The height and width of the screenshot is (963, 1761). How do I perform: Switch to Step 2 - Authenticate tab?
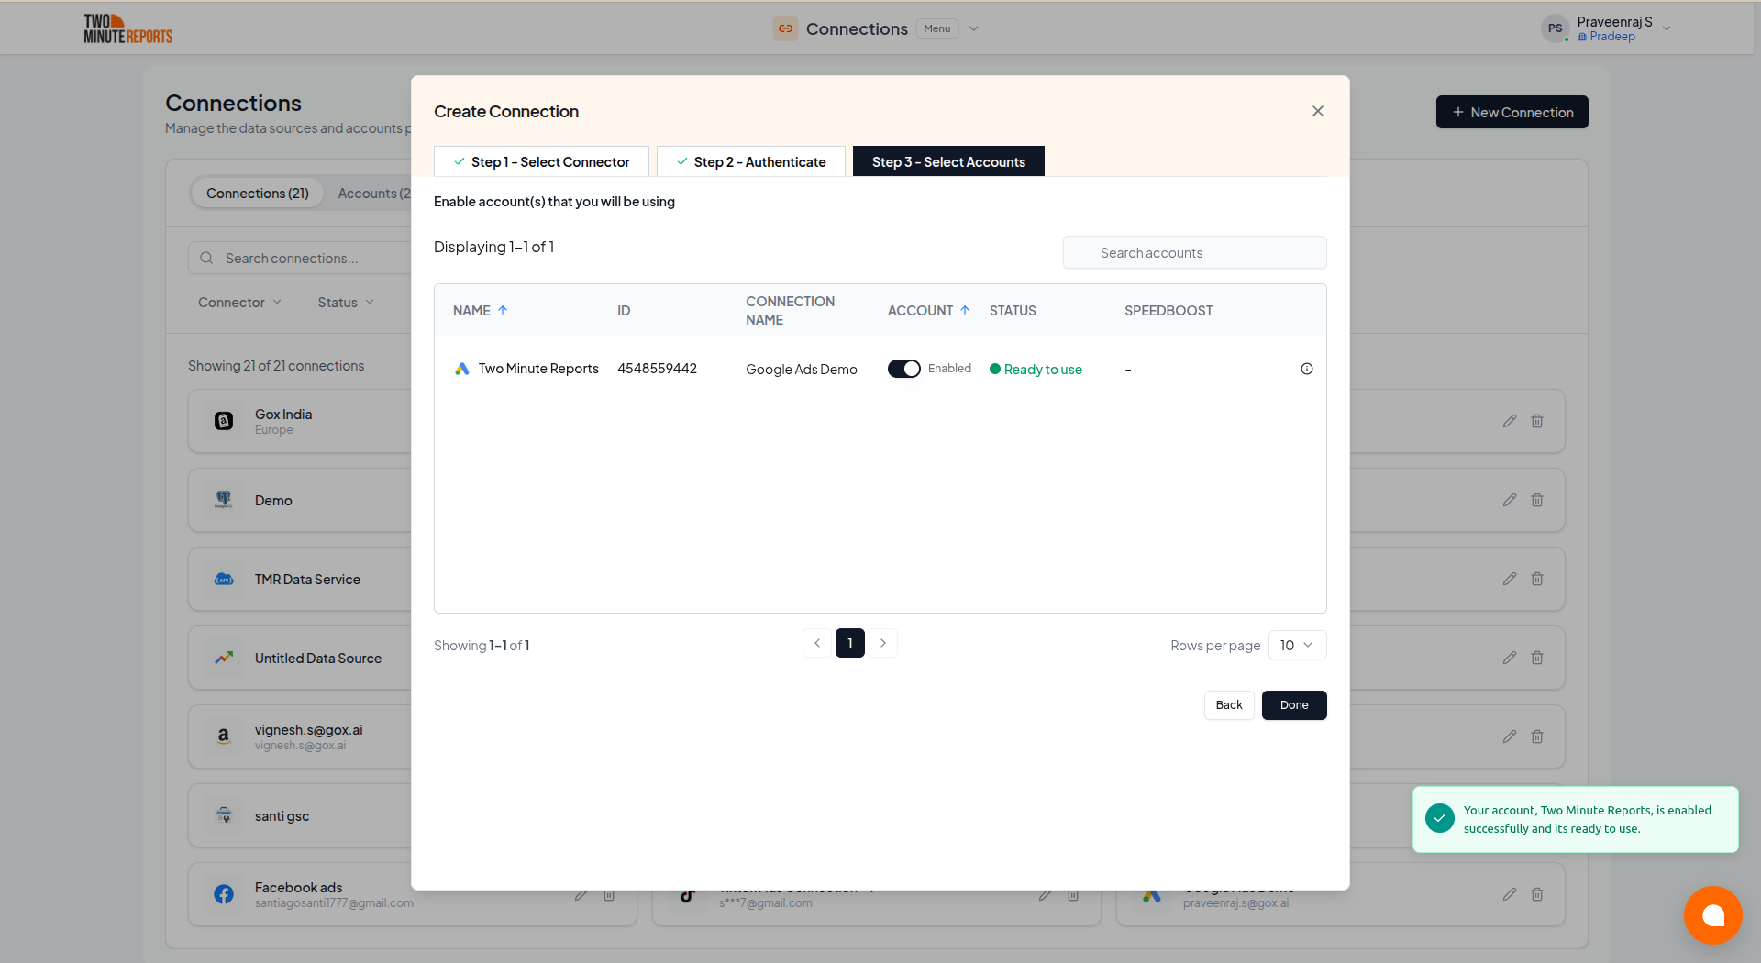click(751, 161)
